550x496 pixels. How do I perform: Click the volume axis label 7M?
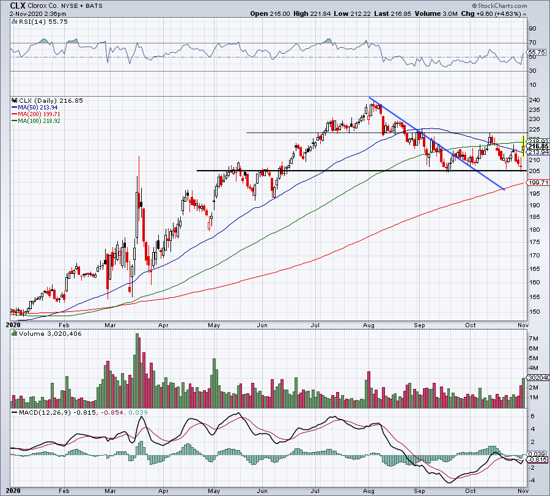[533, 339]
